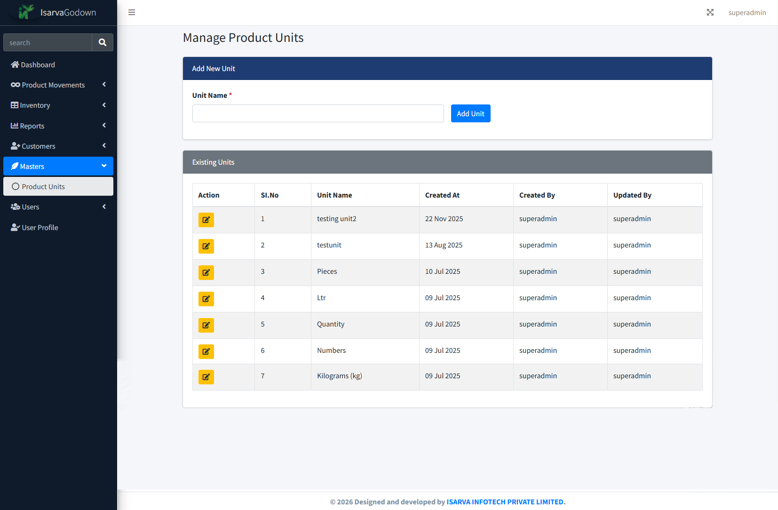Click the Dashboard home icon
778x510 pixels.
(15, 64)
